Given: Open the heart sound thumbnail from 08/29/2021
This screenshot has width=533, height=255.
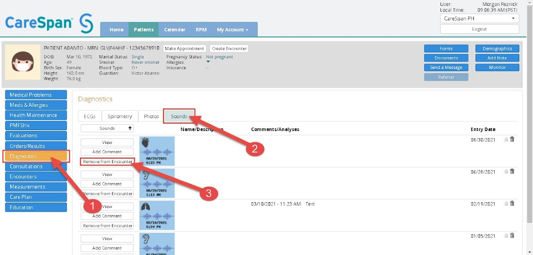Looking at the screenshot, I should (x=157, y=151).
